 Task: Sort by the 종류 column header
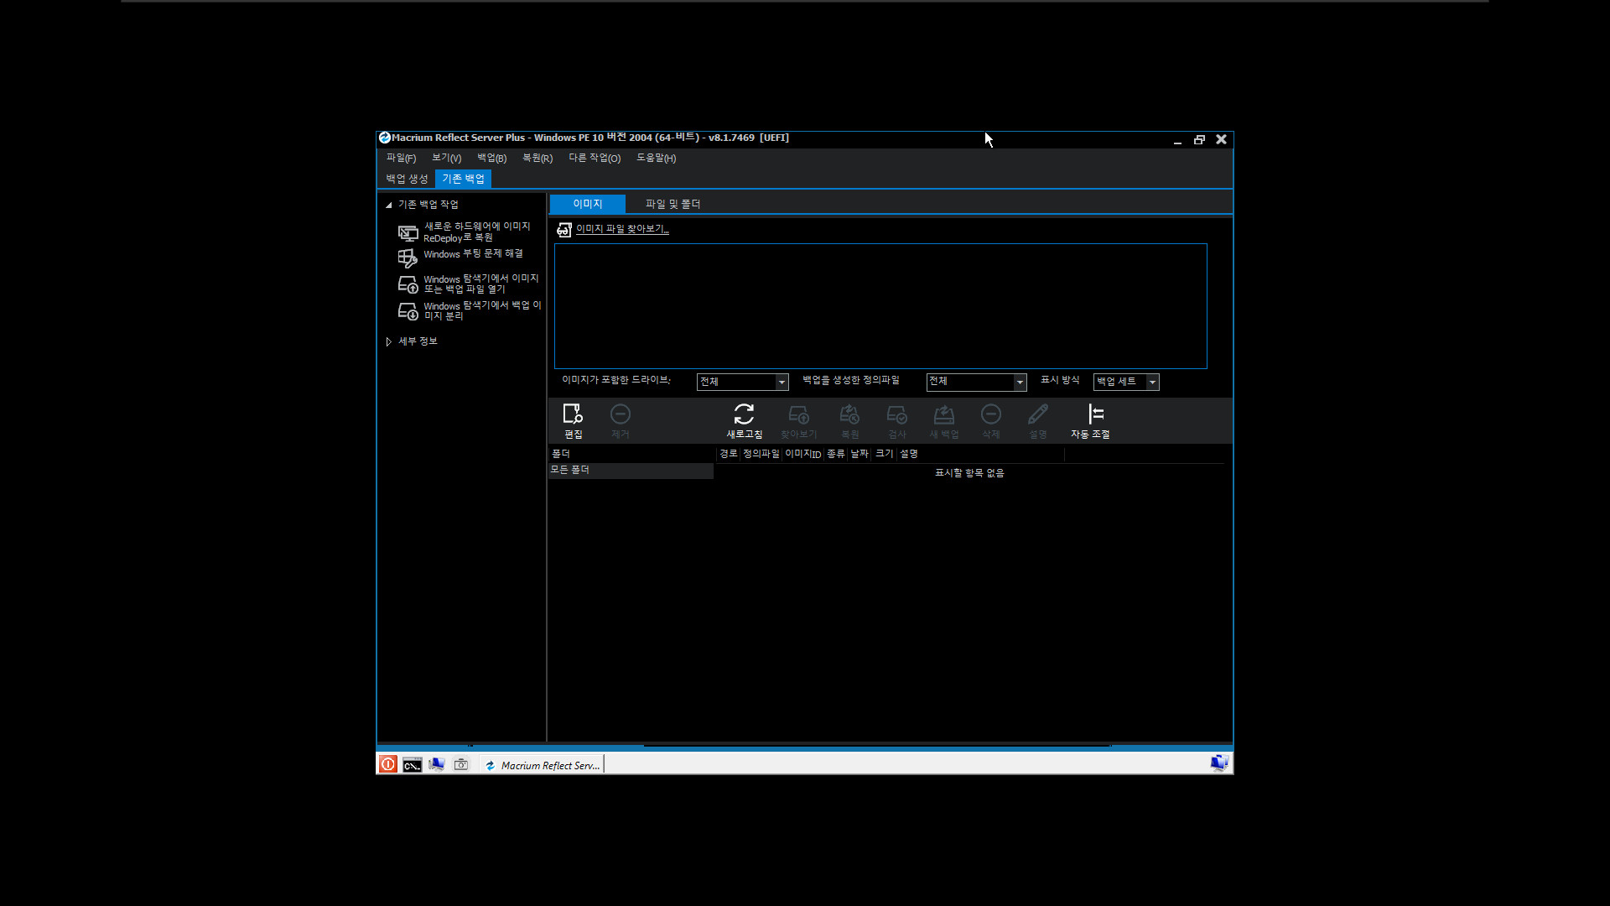(836, 454)
